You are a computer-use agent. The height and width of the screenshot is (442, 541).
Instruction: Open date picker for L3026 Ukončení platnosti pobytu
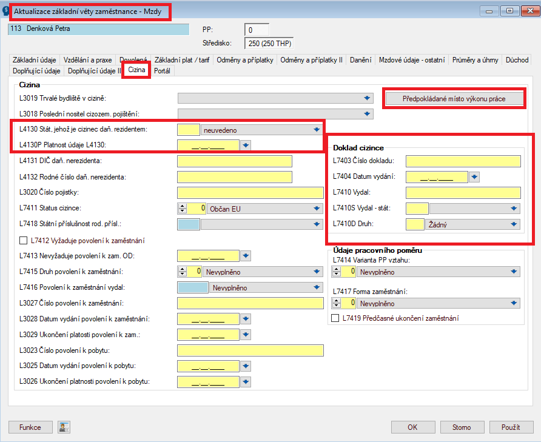pos(246,382)
